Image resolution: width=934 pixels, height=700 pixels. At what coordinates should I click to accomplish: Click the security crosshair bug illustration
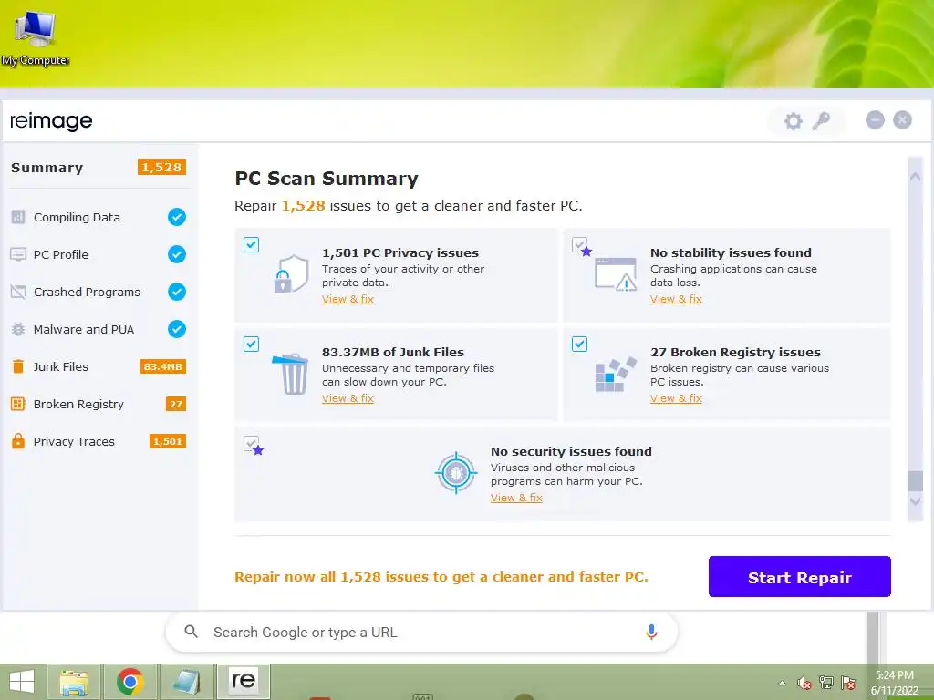456,473
